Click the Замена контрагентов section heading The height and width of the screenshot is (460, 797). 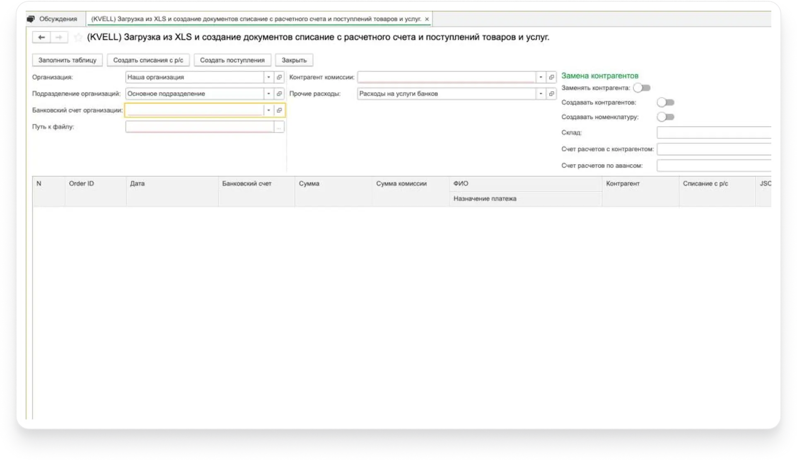tap(600, 76)
